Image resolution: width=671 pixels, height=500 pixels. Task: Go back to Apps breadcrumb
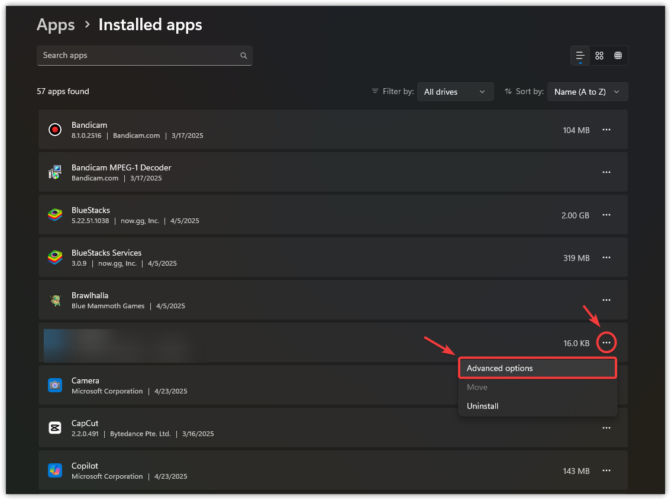tap(56, 25)
